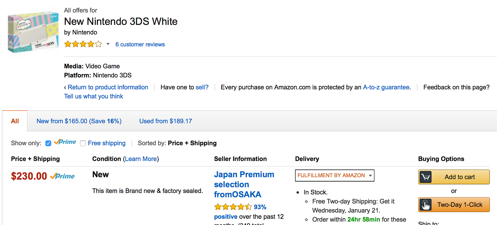Uncheck the Prime filter checkbox
The image size is (497, 225).
48,143
